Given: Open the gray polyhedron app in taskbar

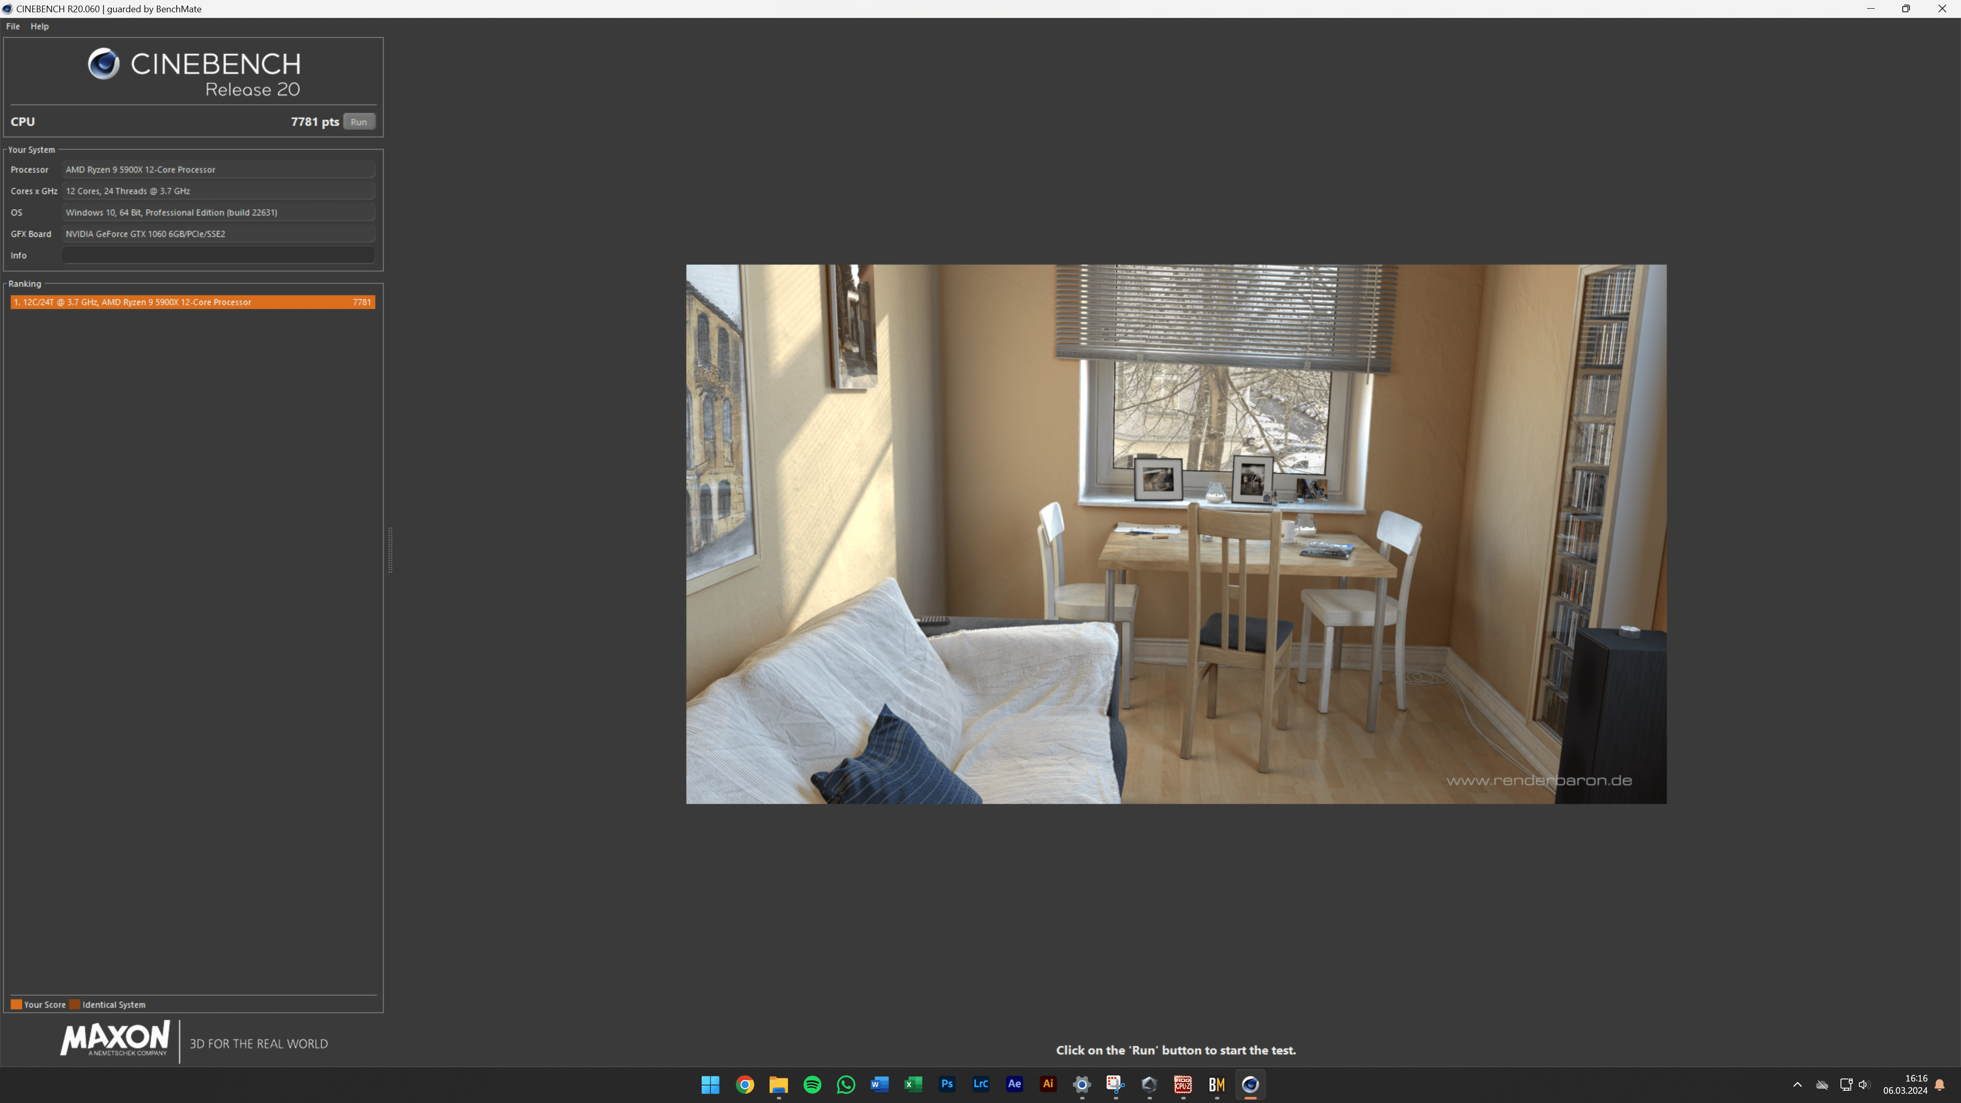Looking at the screenshot, I should point(1150,1085).
